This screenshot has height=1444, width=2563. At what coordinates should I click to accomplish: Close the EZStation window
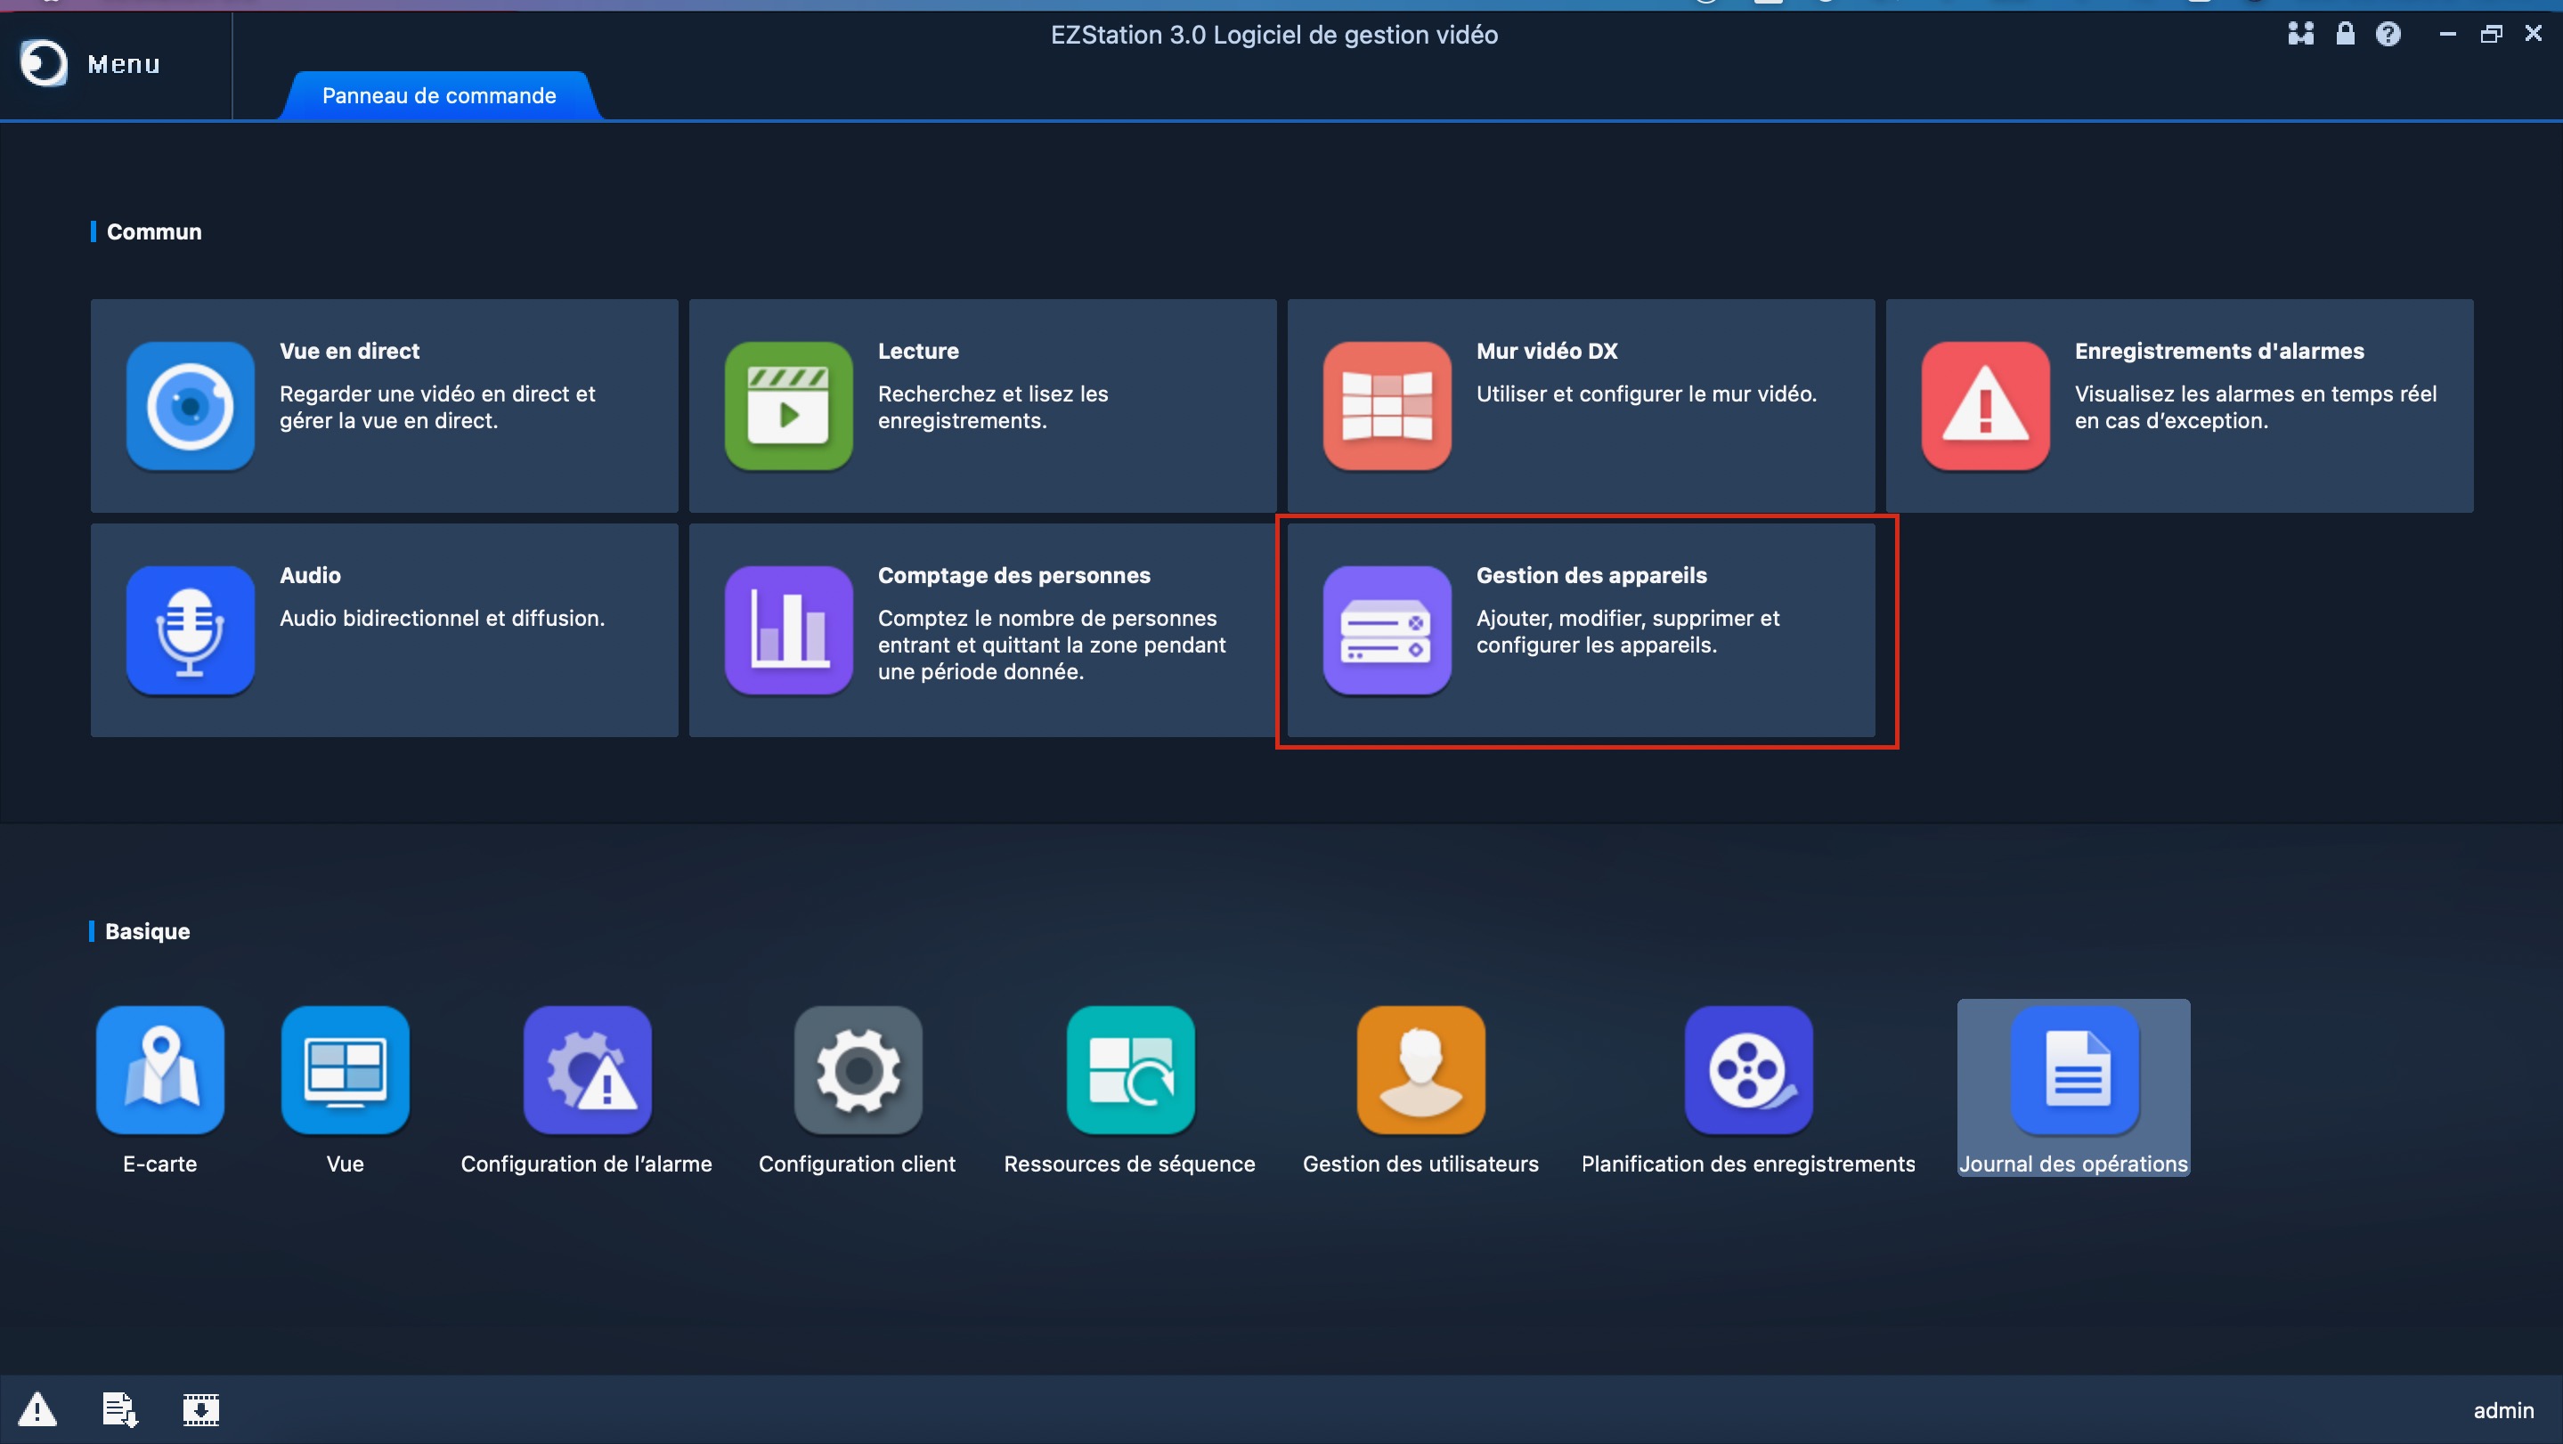click(2533, 34)
